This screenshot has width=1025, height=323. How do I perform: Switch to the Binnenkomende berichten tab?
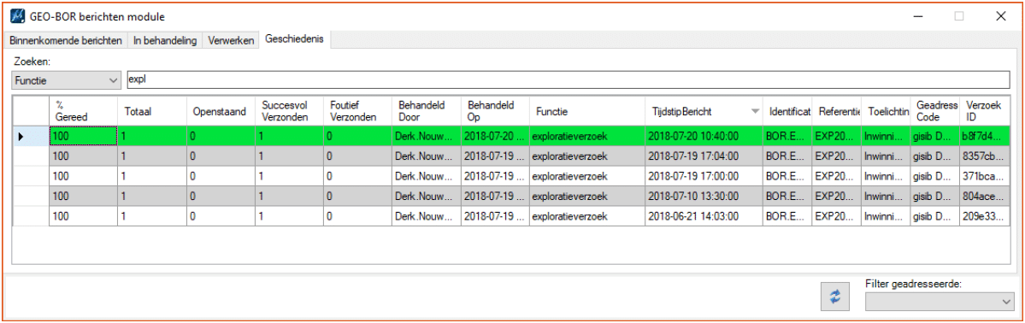66,40
